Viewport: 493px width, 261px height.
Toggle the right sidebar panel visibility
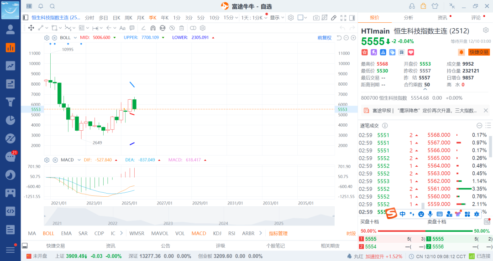point(352,18)
